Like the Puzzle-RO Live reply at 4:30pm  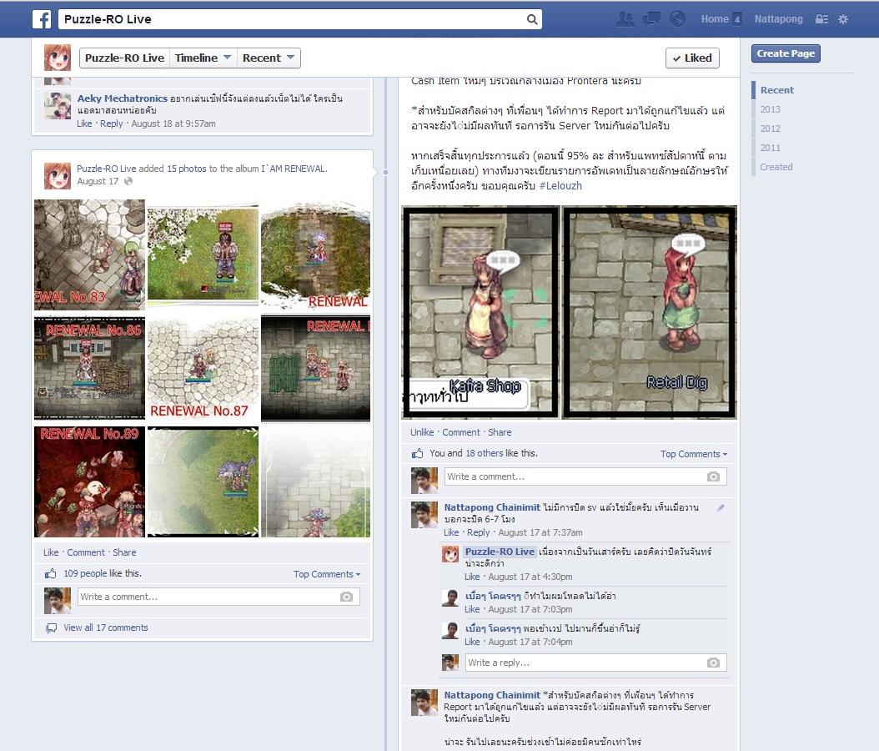(472, 577)
